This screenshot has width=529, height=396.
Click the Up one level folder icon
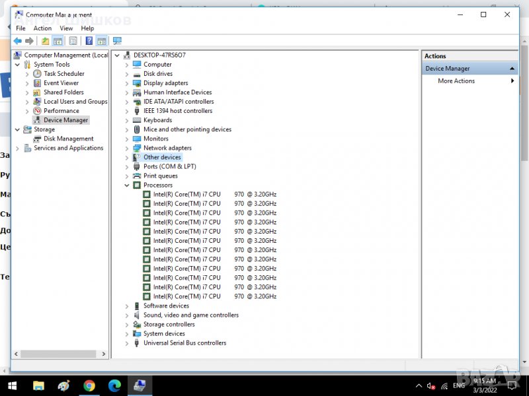(x=45, y=41)
